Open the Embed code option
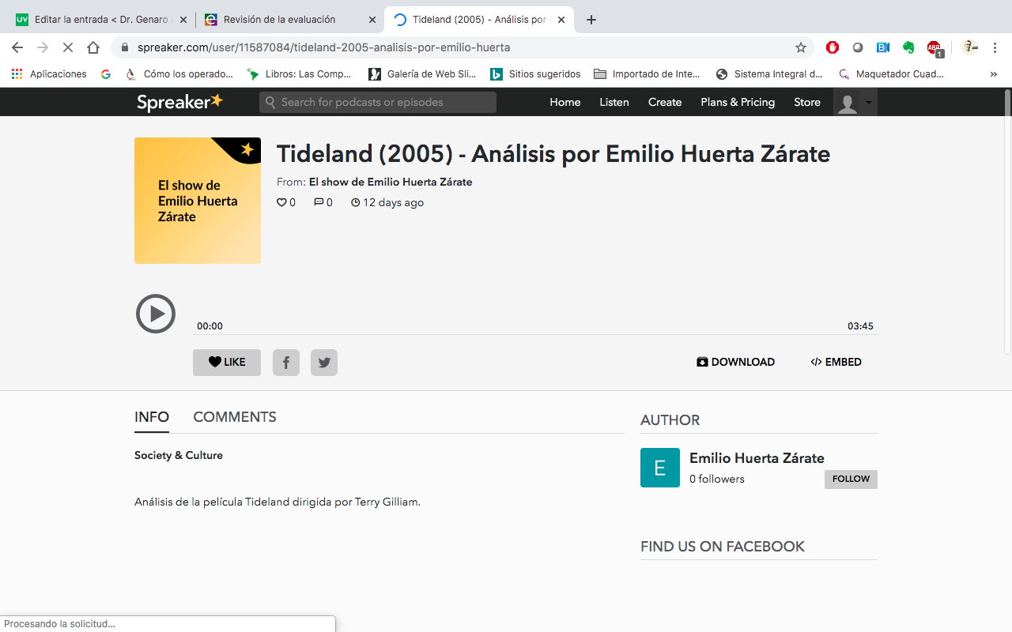Image resolution: width=1012 pixels, height=632 pixels. (x=836, y=362)
